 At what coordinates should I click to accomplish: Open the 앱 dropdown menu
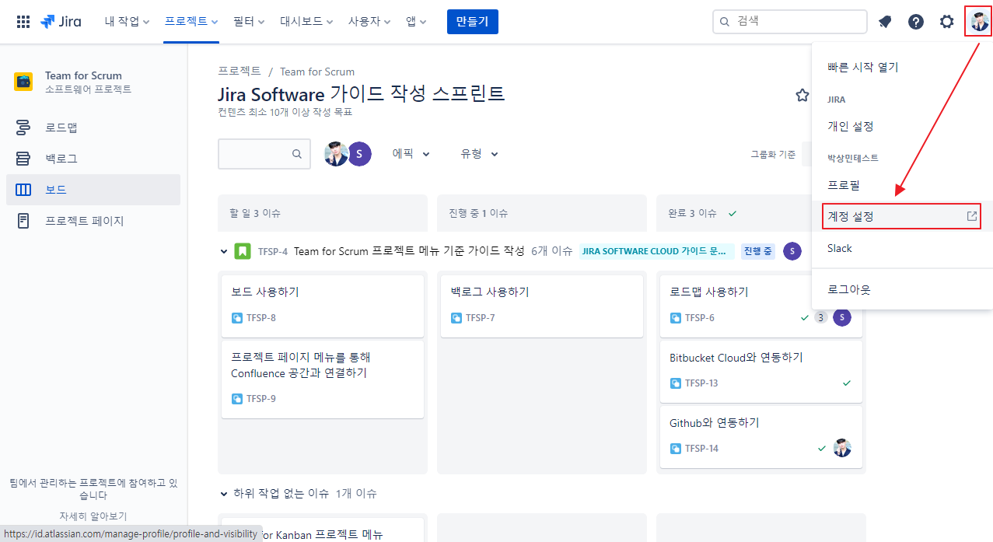(416, 22)
